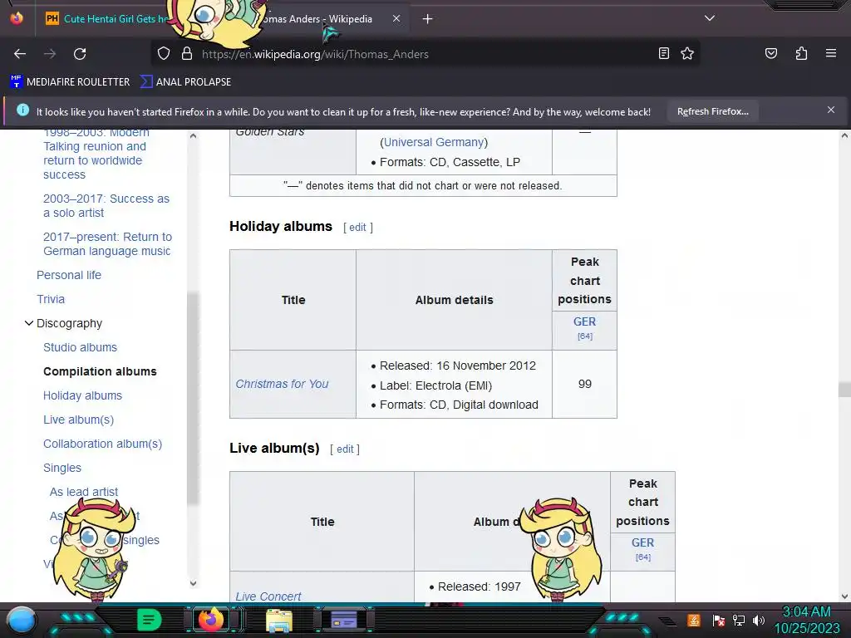Click the Refresh Firefox button
The image size is (851, 638).
(712, 111)
